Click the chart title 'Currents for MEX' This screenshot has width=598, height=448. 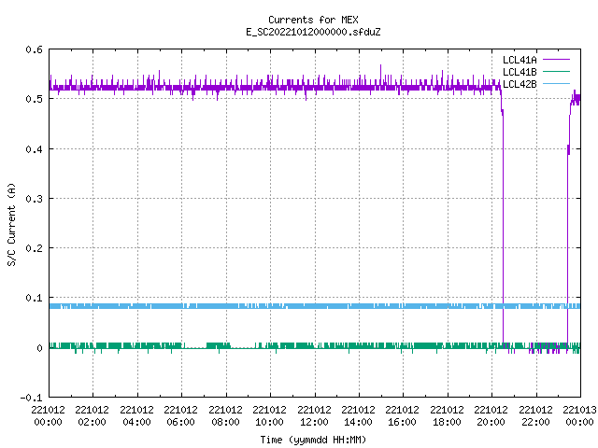(x=313, y=20)
